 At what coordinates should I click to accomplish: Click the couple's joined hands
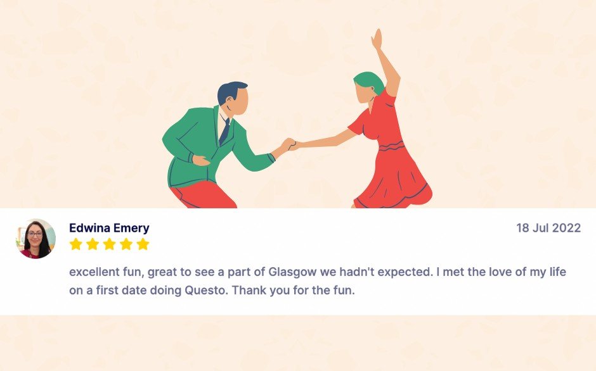point(291,145)
